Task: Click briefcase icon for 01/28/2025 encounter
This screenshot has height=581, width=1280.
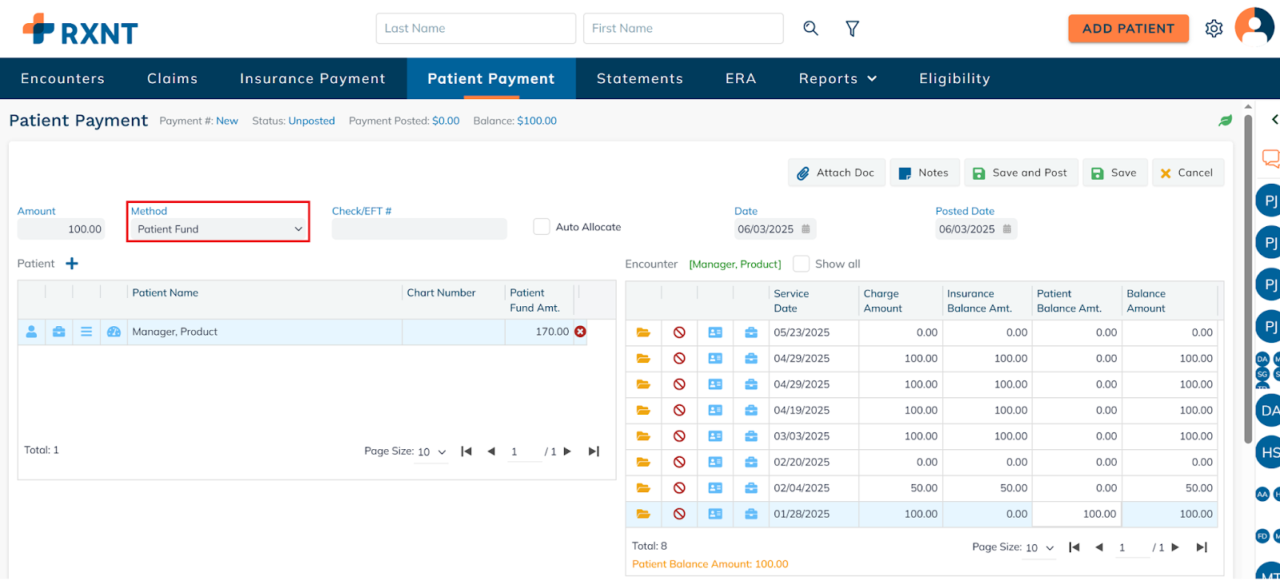Action: click(x=750, y=514)
